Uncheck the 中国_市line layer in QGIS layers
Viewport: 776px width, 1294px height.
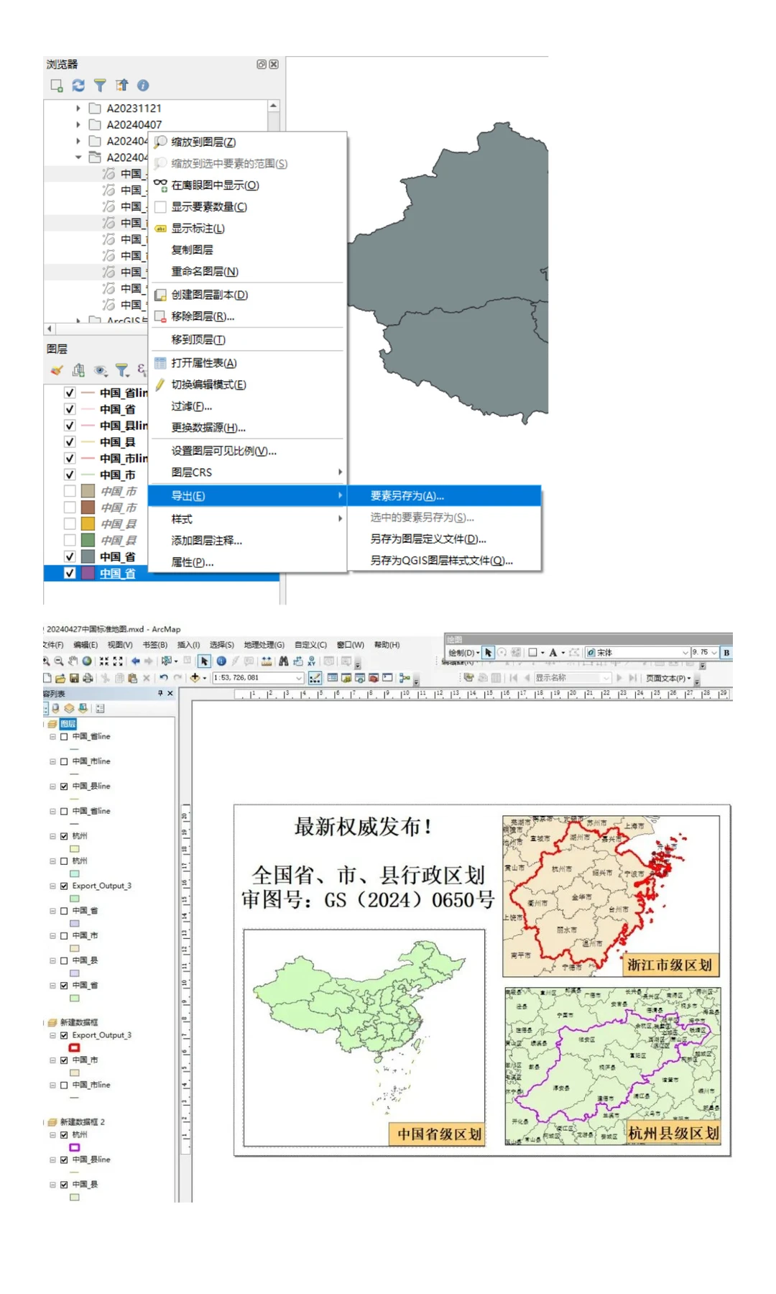coord(70,459)
